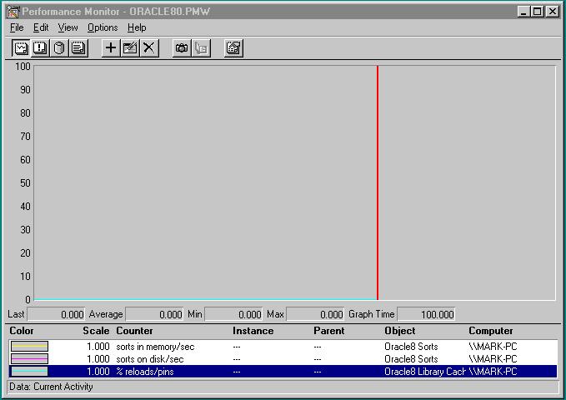Open the File menu
This screenshot has height=400, width=566.
coord(17,27)
